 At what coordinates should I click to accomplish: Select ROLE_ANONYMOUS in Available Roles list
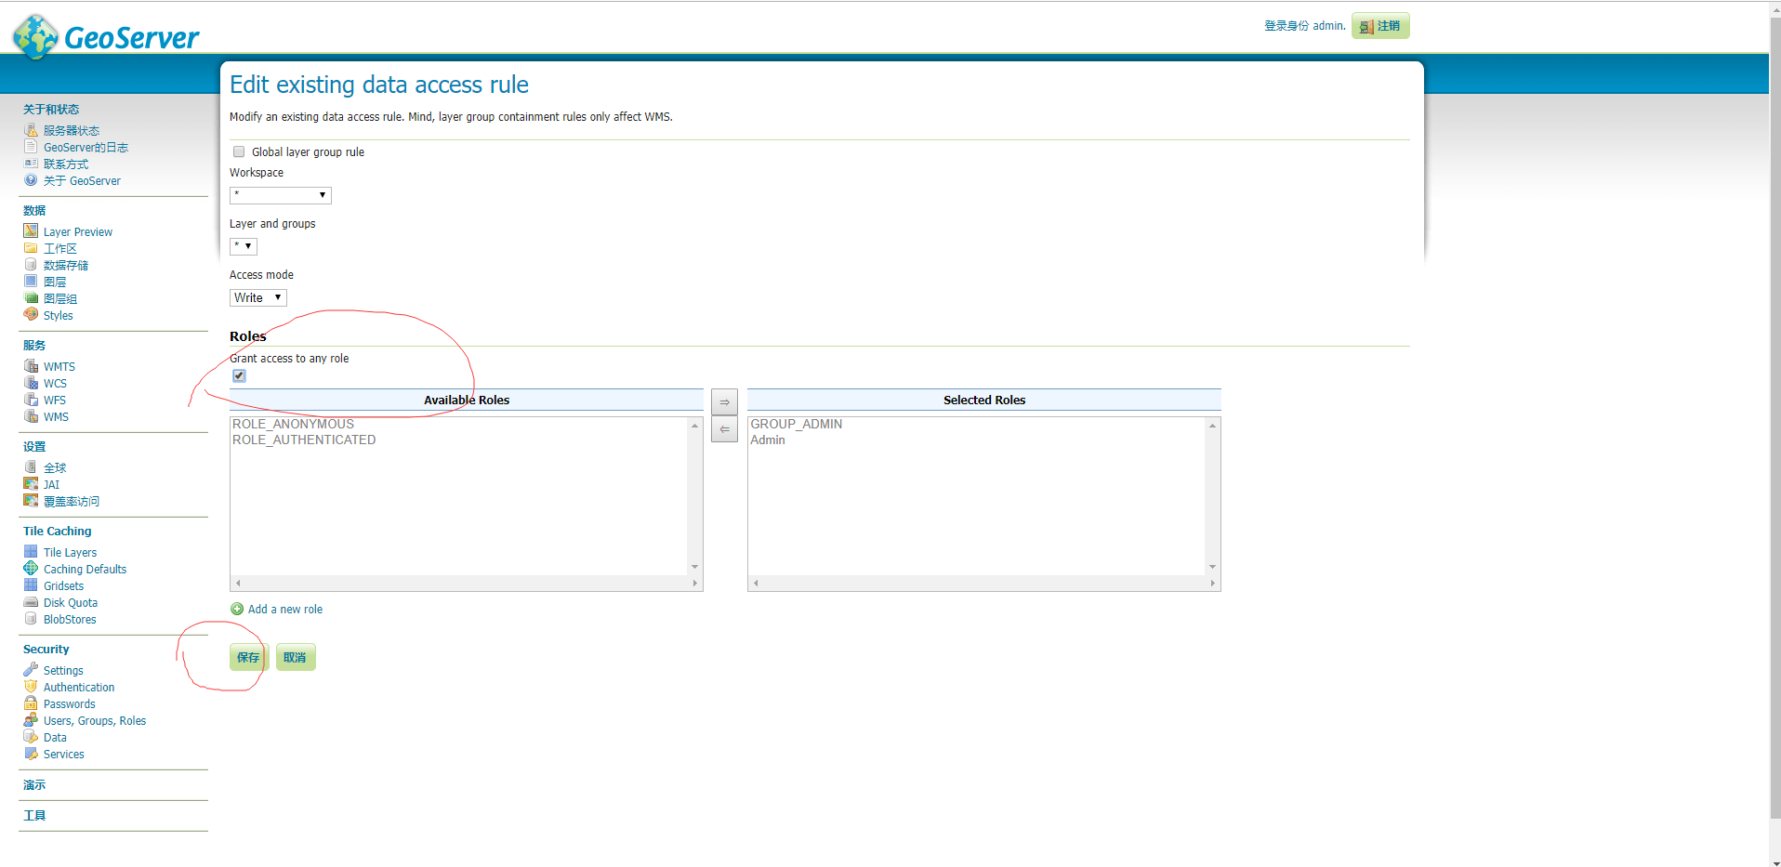tap(293, 425)
